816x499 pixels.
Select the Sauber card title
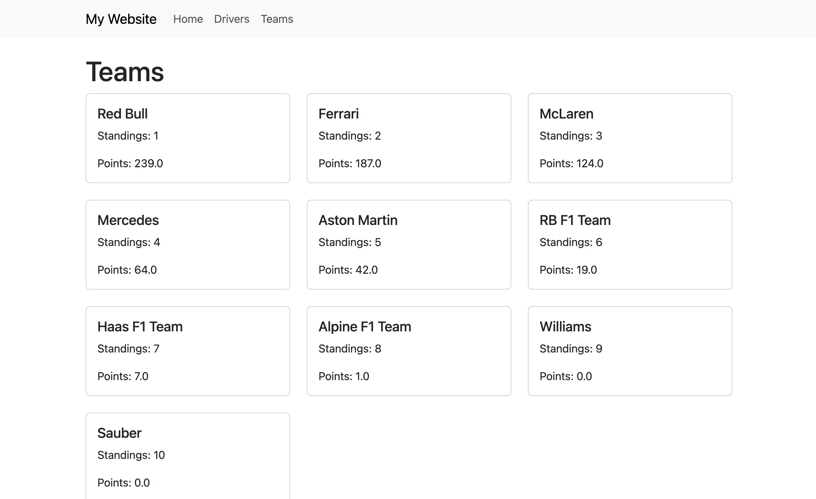(119, 433)
